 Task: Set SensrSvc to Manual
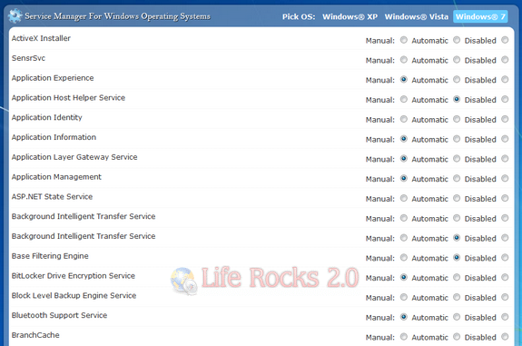coord(404,60)
